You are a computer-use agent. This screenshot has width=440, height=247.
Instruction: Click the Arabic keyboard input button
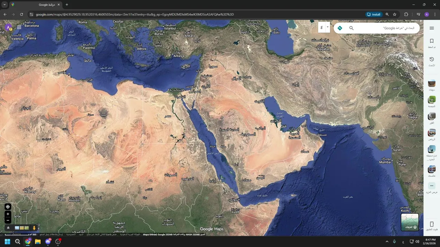click(x=322, y=27)
